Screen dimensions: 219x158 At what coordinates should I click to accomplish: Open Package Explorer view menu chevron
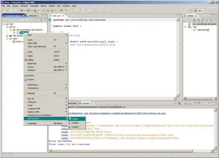(x=46, y=20)
